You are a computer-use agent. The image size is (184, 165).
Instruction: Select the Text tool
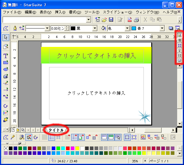(6, 56)
